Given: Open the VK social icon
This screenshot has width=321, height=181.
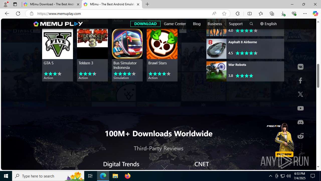Looking at the screenshot, I should click(x=300, y=67).
